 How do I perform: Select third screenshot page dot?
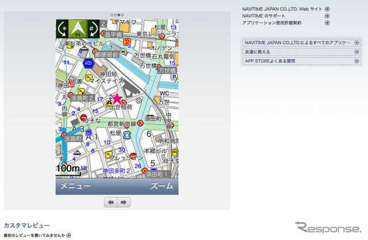click(119, 15)
